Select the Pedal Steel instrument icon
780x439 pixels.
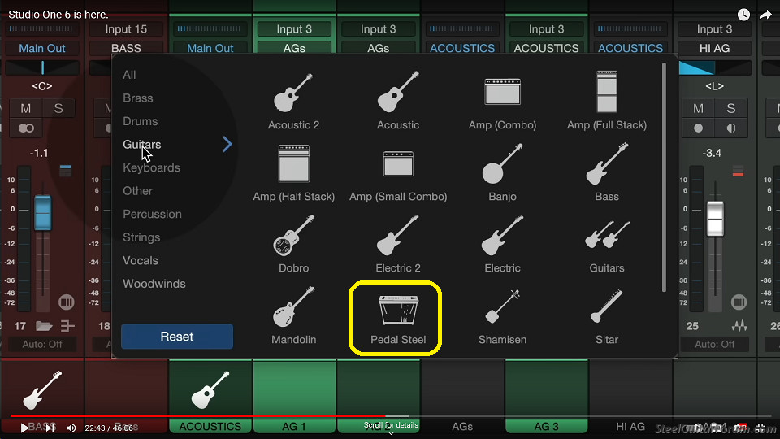[397, 311]
